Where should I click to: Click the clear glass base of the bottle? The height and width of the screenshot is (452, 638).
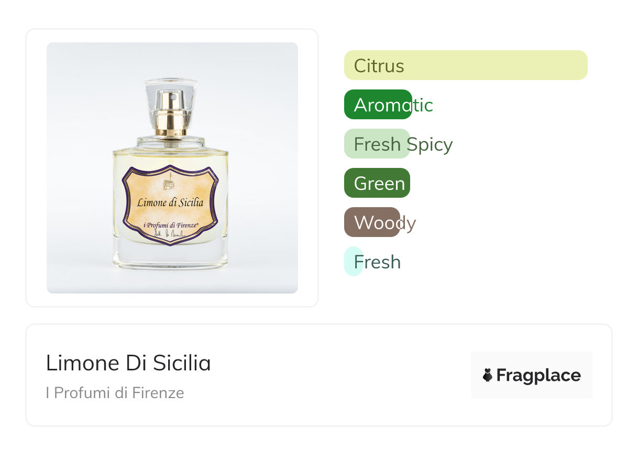click(171, 257)
